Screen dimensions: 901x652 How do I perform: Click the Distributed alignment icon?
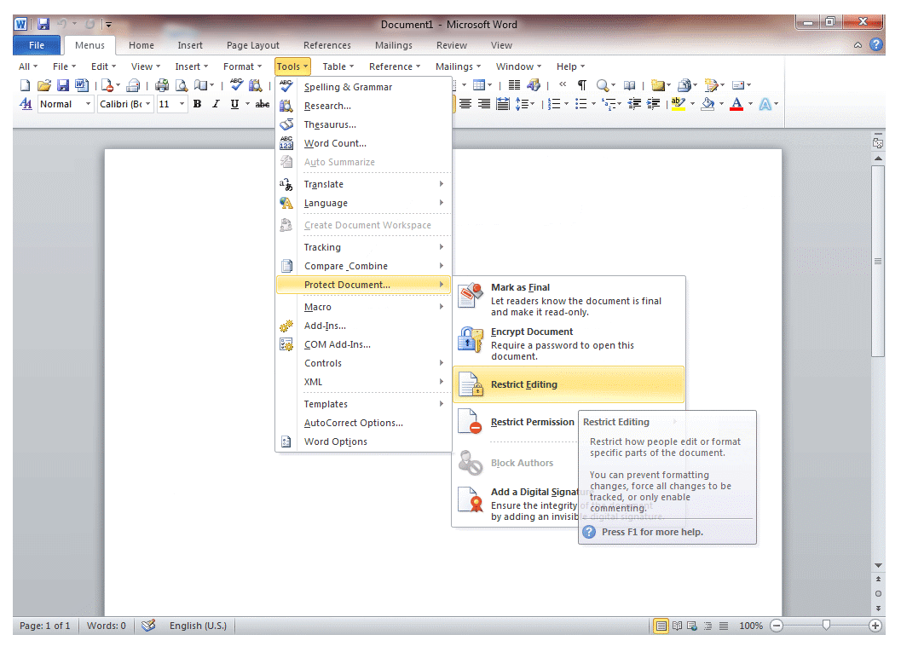point(503,104)
